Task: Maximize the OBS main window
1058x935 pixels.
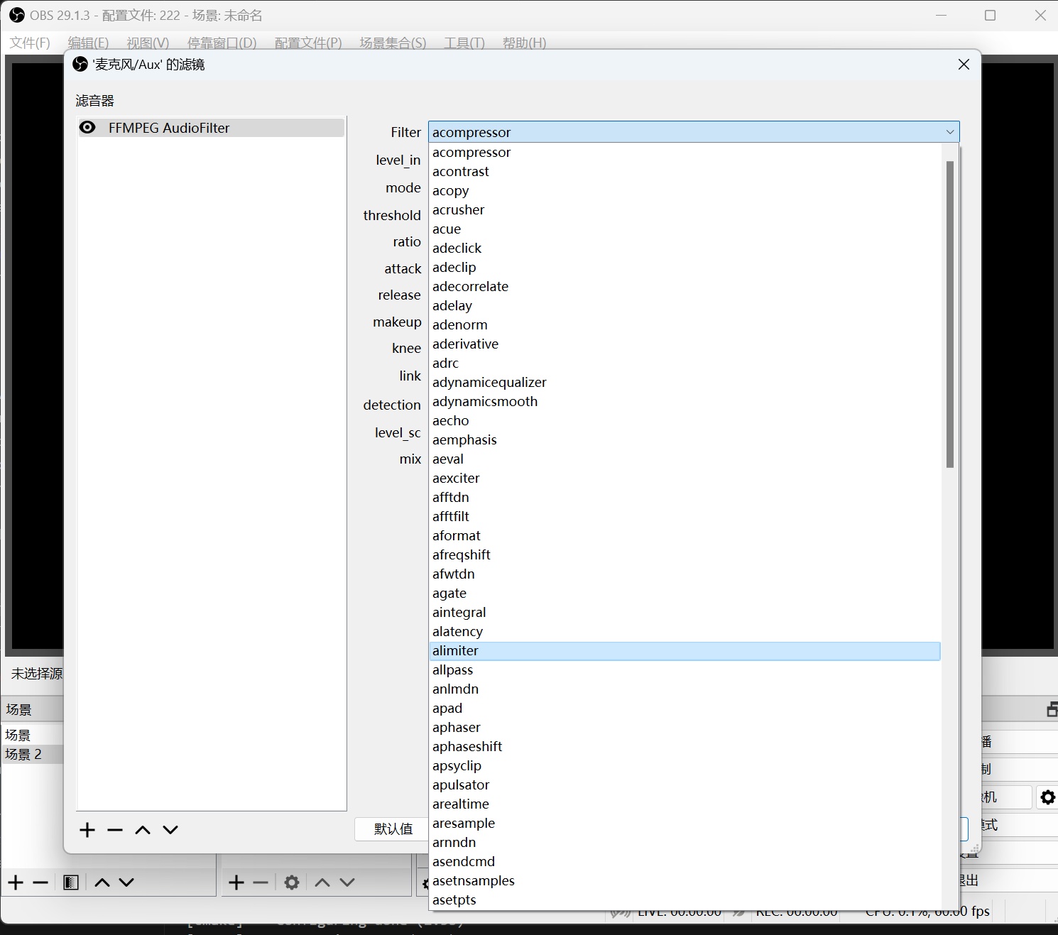Action: (x=991, y=15)
